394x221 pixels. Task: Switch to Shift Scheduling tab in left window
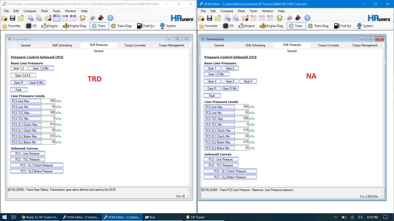pos(62,45)
